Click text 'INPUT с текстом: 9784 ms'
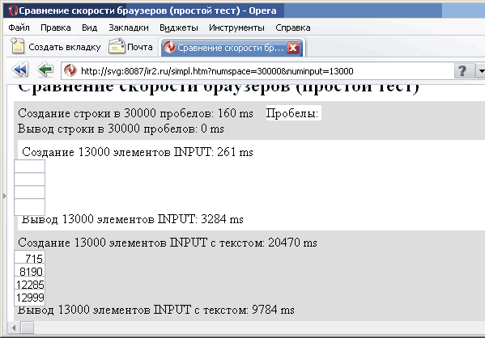485x338 pixels. click(x=224, y=310)
